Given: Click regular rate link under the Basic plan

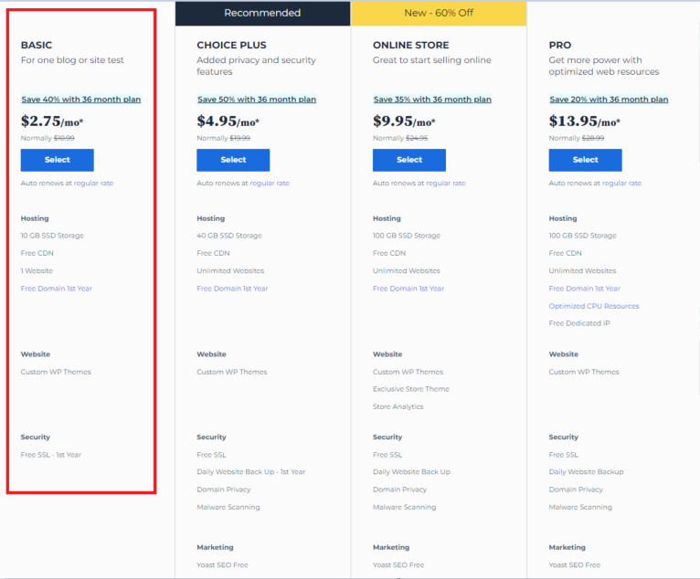Looking at the screenshot, I should tap(93, 184).
